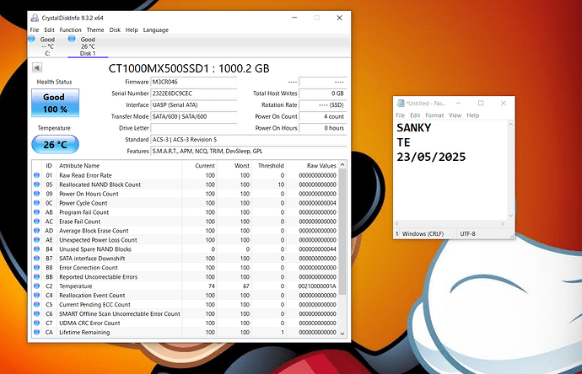This screenshot has height=374, width=582.
Task: Click the Attribute Name column header
Action: tap(78, 166)
